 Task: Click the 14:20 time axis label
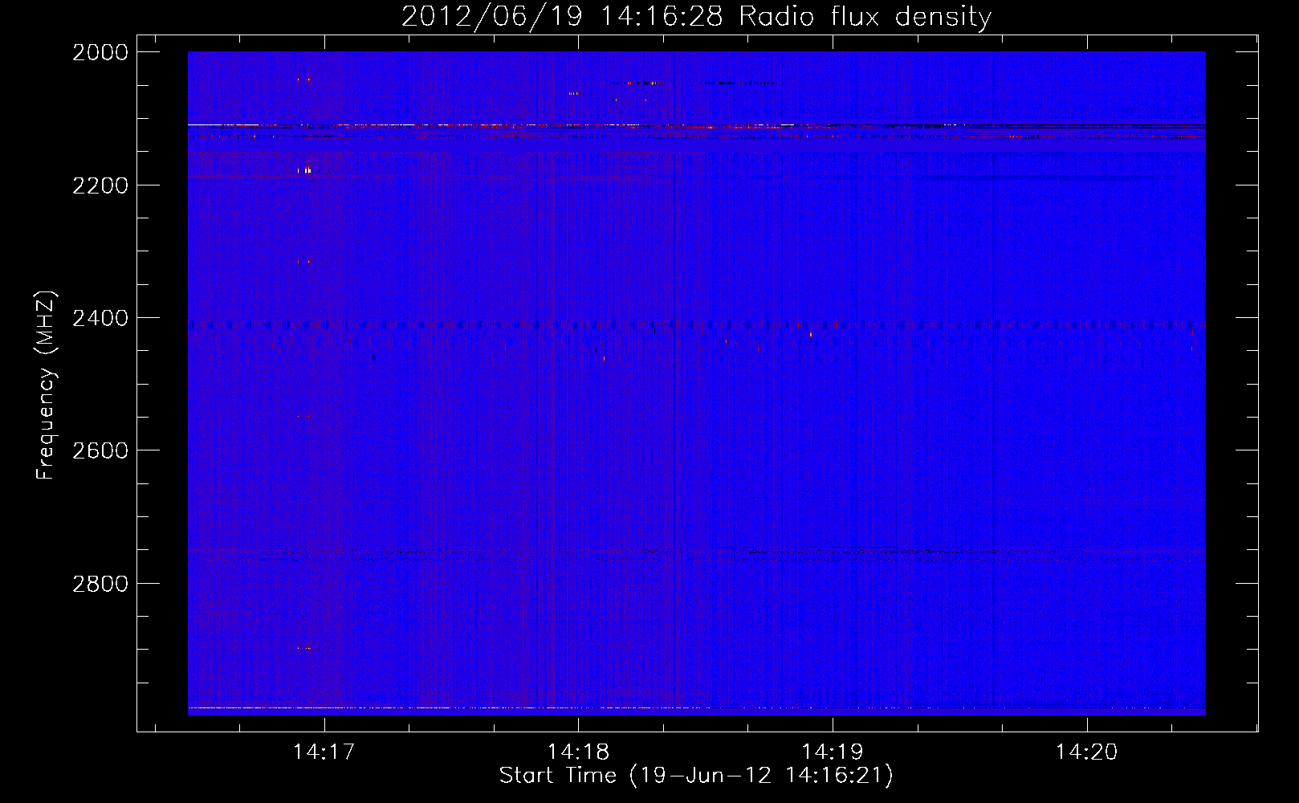pos(1086,752)
